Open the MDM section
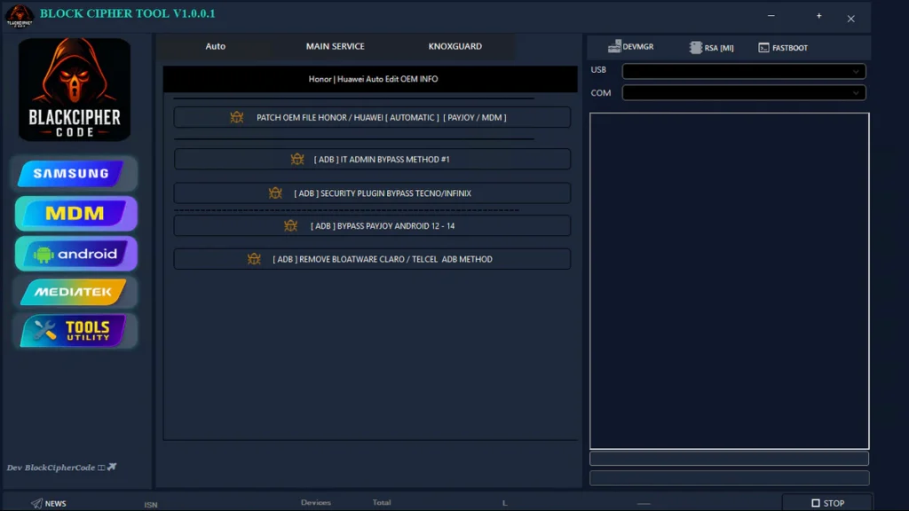Image resolution: width=909 pixels, height=511 pixels. point(75,214)
